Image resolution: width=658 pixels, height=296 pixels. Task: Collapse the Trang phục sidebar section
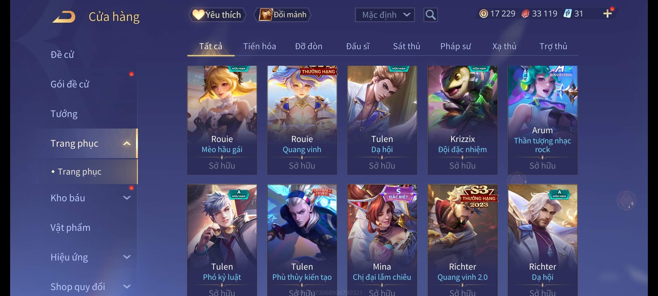(127, 143)
